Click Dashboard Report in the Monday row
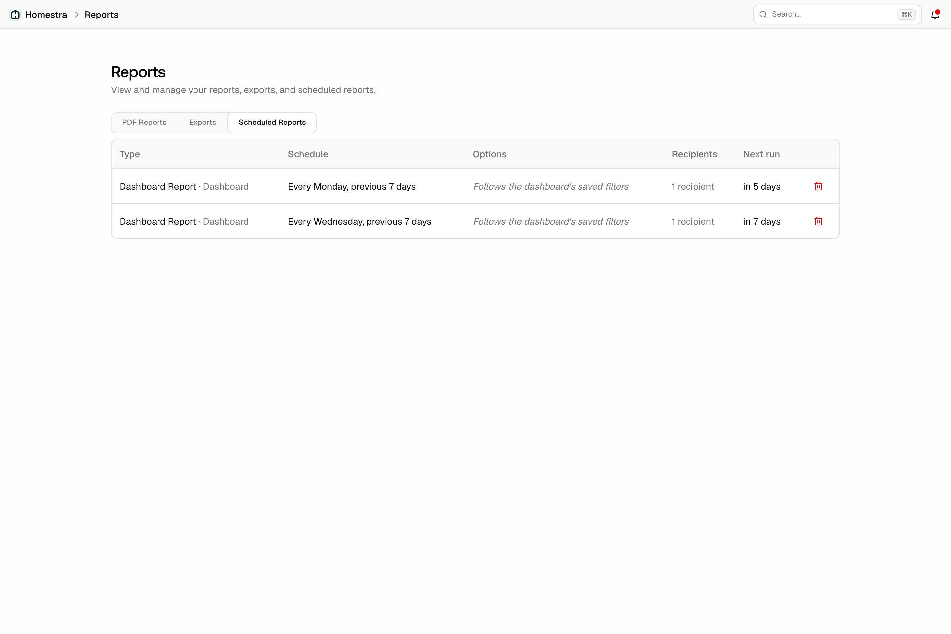The height and width of the screenshot is (634, 951). [158, 186]
